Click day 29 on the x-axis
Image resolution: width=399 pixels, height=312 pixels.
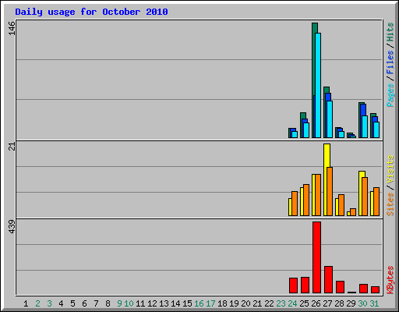click(x=351, y=303)
